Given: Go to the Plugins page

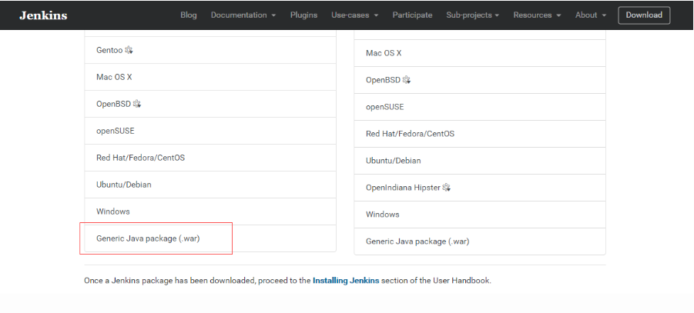Looking at the screenshot, I should point(303,15).
